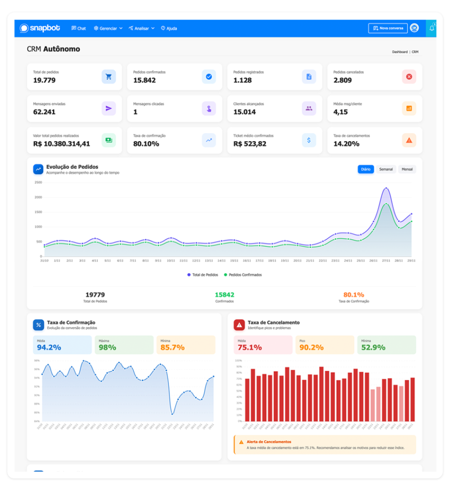The image size is (452, 495).
Task: Click the shopping cart icon in Total de pedidos
Action: [x=108, y=76]
